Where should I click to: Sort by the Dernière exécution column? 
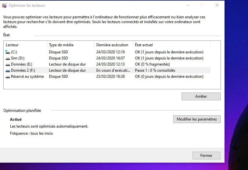tap(112, 45)
